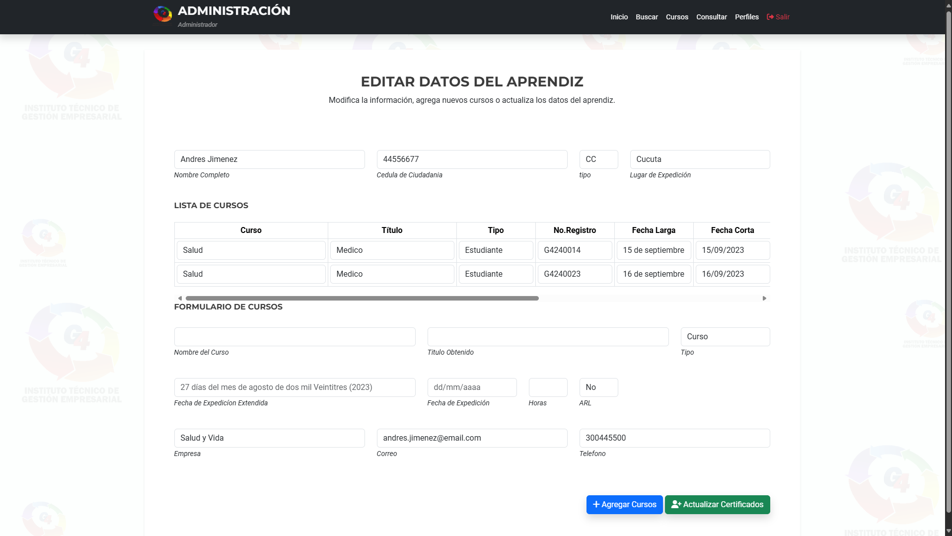
Task: Navigate to Cursos in the top menu
Action: click(x=677, y=16)
